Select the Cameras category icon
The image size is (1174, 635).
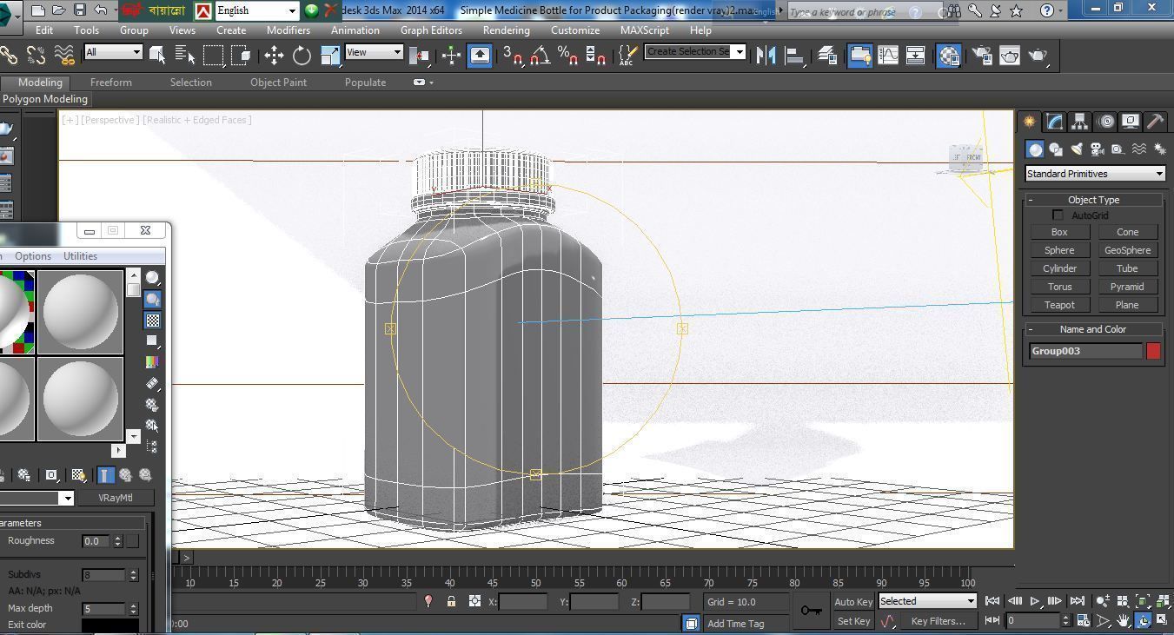tap(1098, 149)
